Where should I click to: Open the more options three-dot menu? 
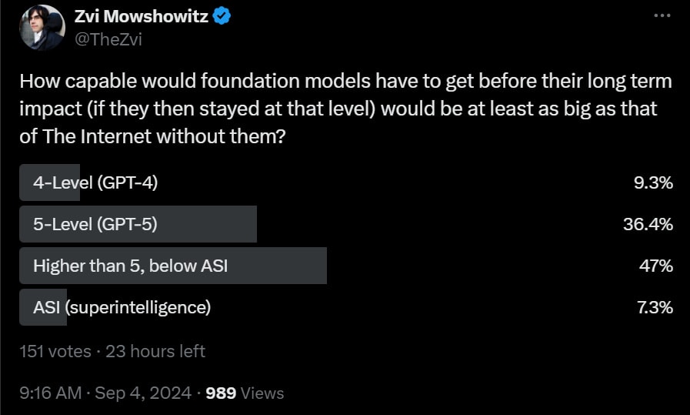click(x=662, y=15)
